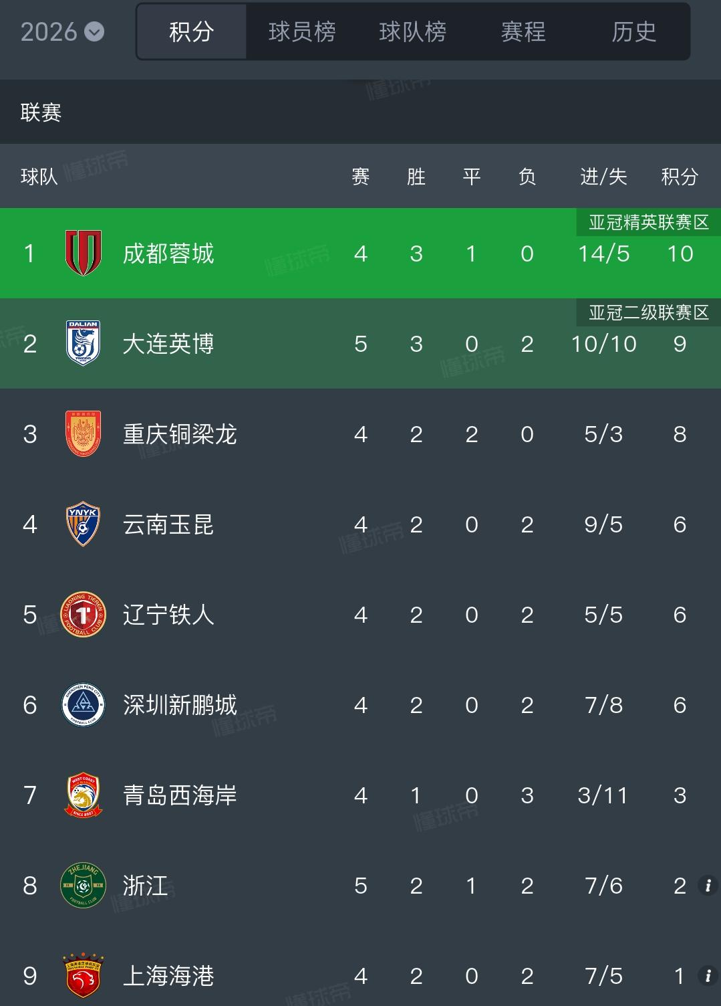Viewport: 721px width, 1006px height.
Task: Open the 历史 tab
Action: 634,31
